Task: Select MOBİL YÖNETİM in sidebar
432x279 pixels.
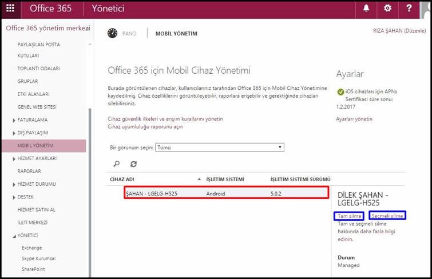Action: (x=44, y=145)
